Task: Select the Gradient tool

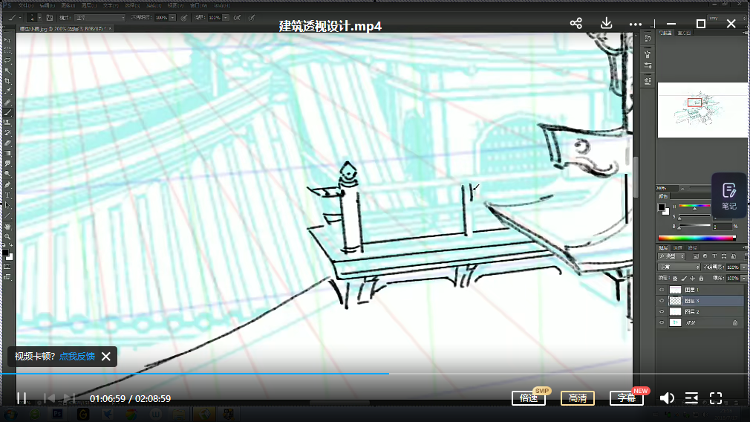Action: (7, 154)
